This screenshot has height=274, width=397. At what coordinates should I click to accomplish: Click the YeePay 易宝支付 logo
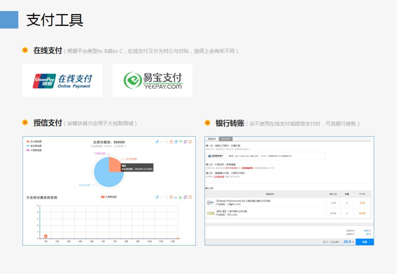153,80
